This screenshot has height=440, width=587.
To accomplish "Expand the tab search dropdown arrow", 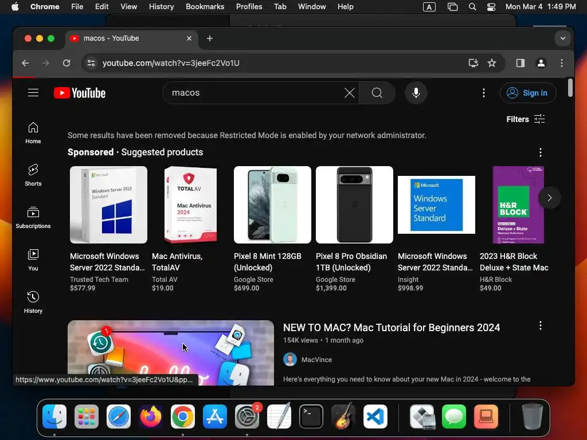I will (563, 38).
